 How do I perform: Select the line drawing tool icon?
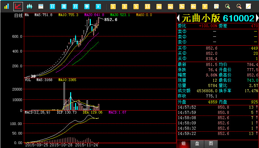click(x=249, y=6)
